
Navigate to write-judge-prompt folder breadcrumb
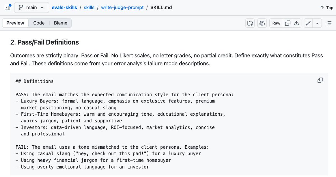122,8
